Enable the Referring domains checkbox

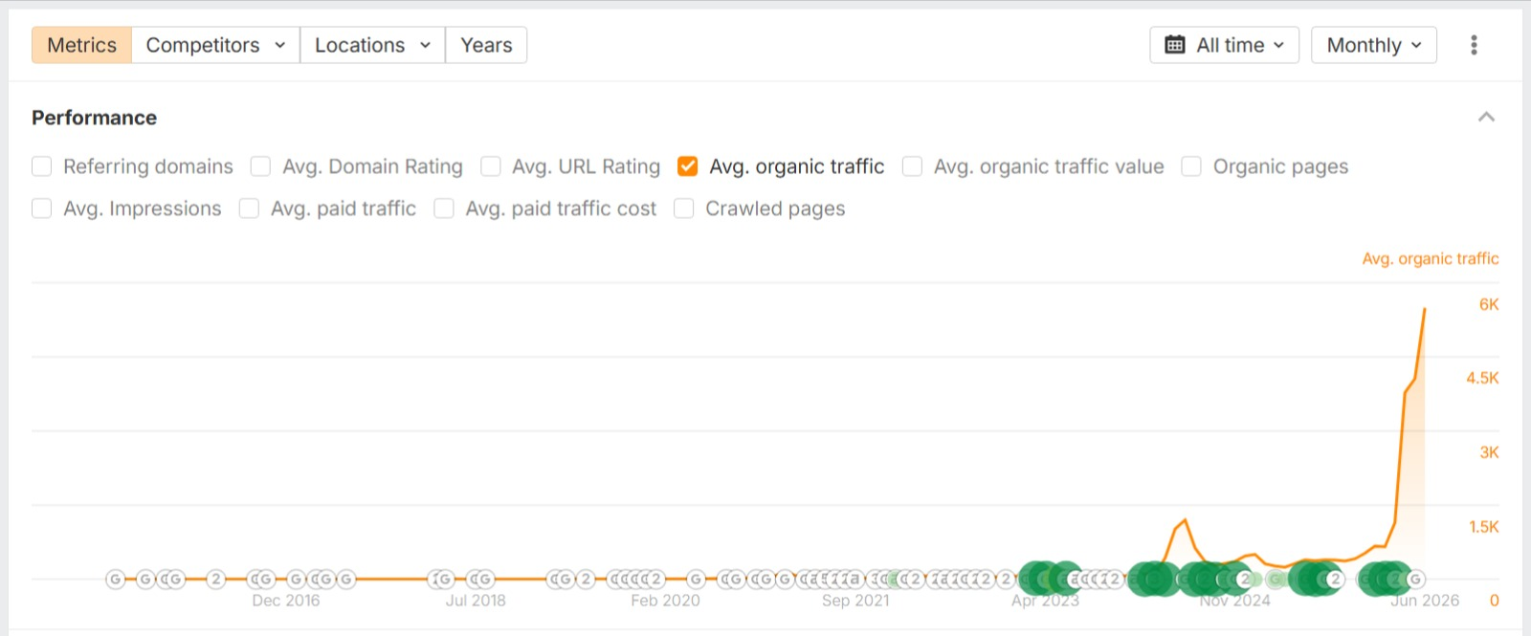(41, 166)
